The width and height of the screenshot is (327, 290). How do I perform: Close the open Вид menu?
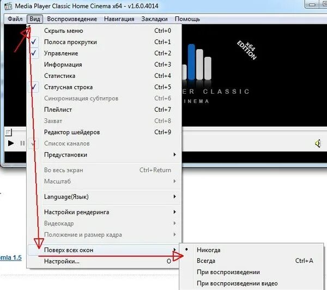[35, 19]
